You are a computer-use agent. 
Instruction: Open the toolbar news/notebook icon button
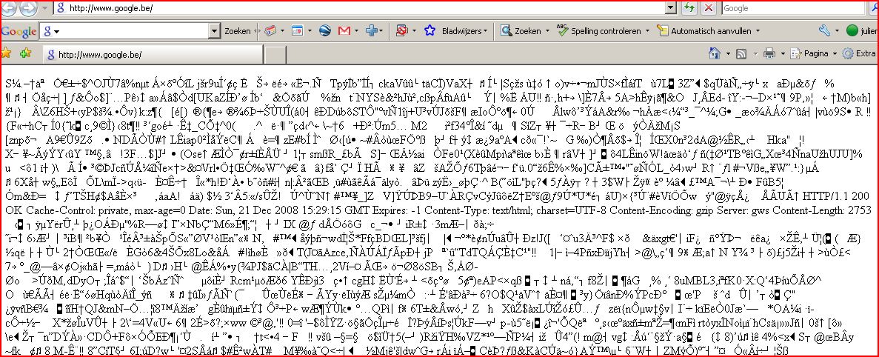tap(270, 31)
